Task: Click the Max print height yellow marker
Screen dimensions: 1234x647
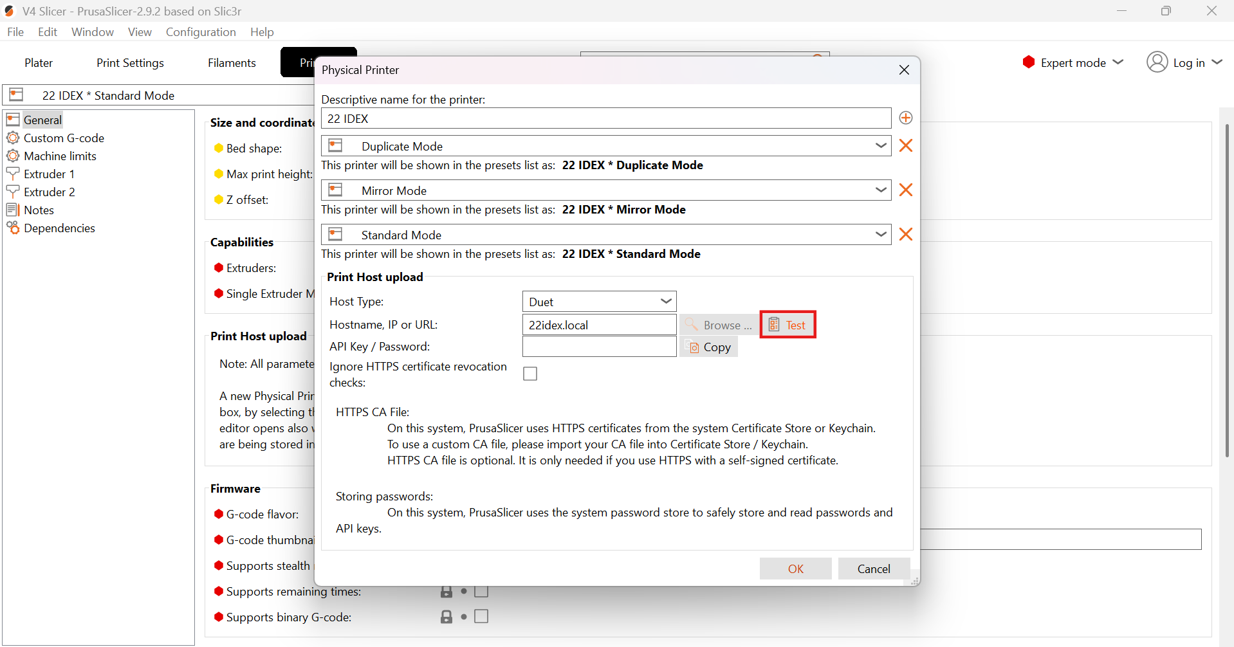Action: pyautogui.click(x=219, y=174)
